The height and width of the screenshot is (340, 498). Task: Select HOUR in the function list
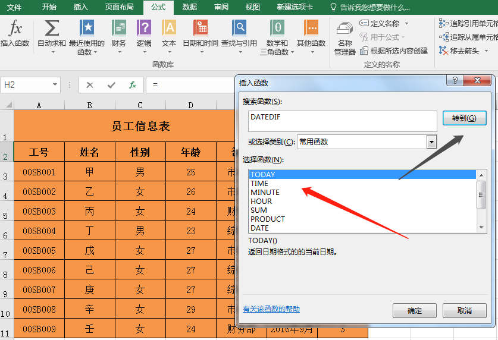click(362, 201)
